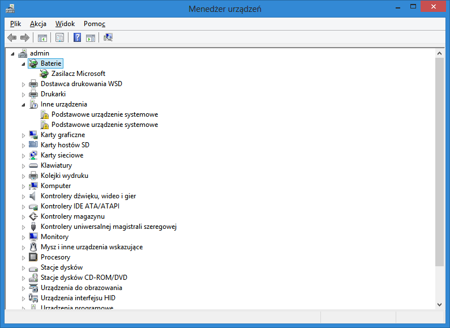The height and width of the screenshot is (328, 450).
Task: Click the Karty hostów SD icon
Action: tap(33, 145)
